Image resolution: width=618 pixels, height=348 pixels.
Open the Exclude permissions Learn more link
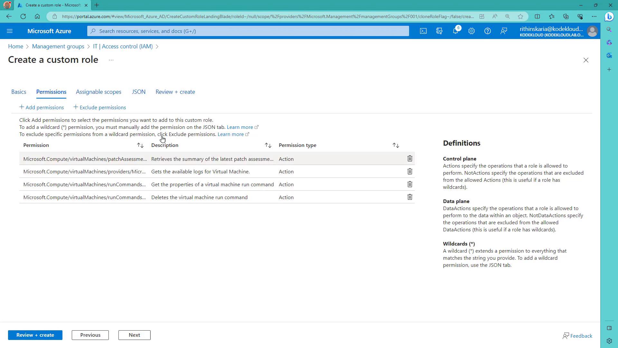click(x=233, y=134)
